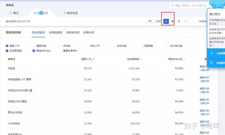225x135 pixels.
Task: Click the previous date arrow
Action: coord(185,22)
